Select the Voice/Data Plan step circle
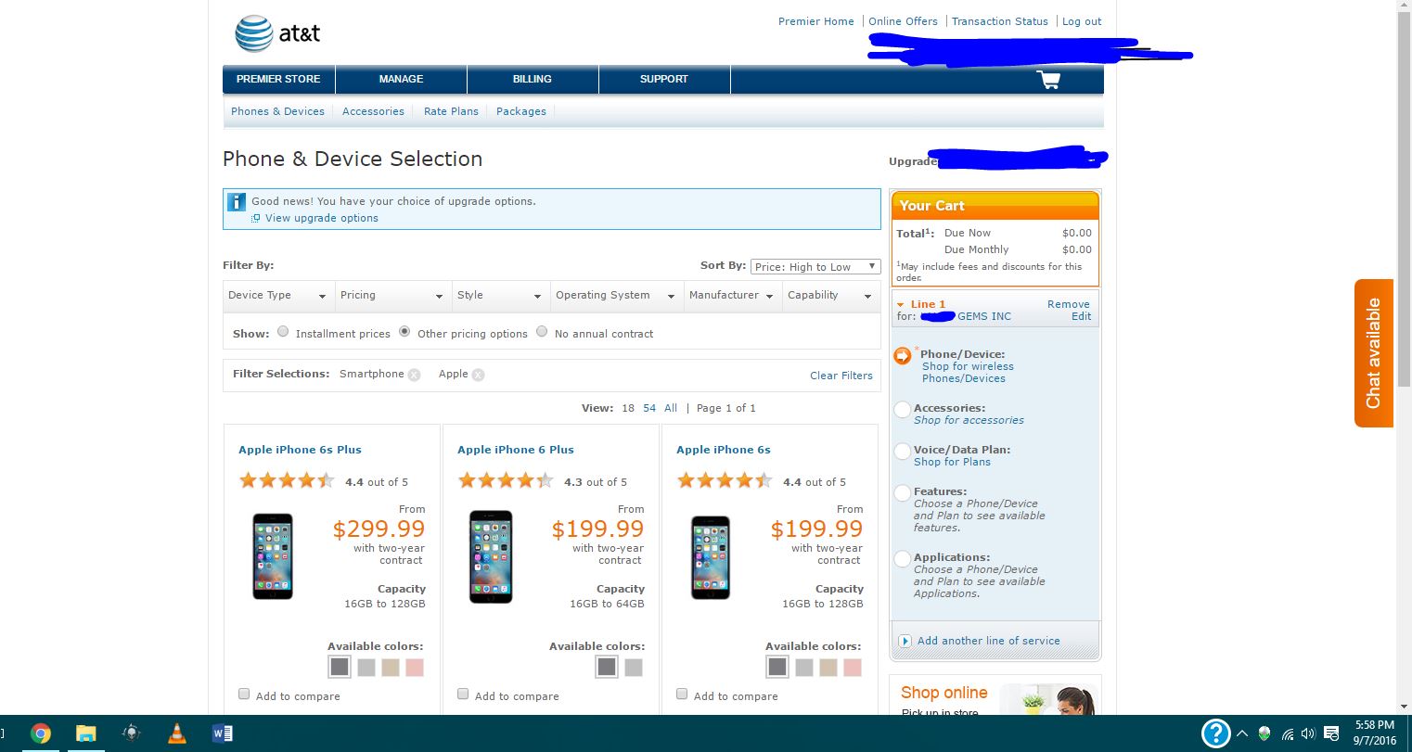This screenshot has width=1412, height=752. pyautogui.click(x=902, y=452)
